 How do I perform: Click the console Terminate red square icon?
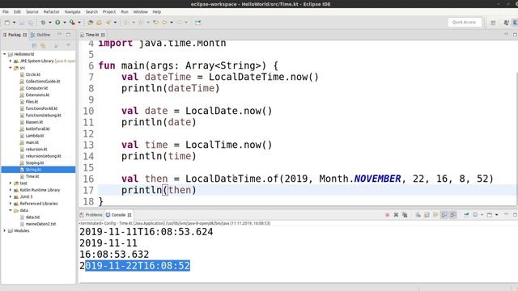point(387,215)
